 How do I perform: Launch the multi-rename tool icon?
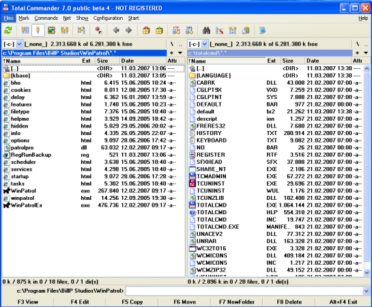220,30
